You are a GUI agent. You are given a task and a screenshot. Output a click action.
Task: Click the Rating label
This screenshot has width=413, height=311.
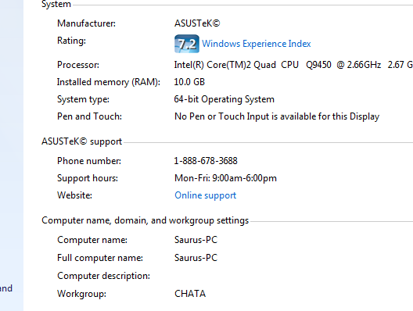(71, 41)
